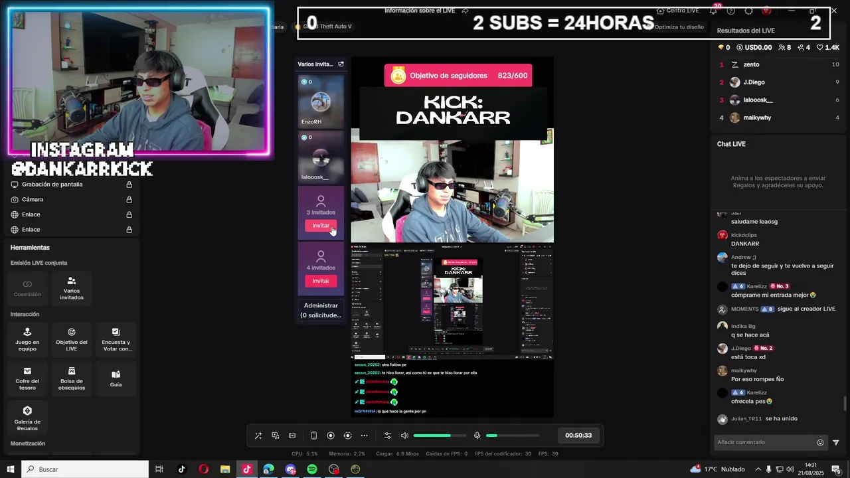Image resolution: width=850 pixels, height=478 pixels.
Task: Open the Guía tool
Action: [x=116, y=378]
